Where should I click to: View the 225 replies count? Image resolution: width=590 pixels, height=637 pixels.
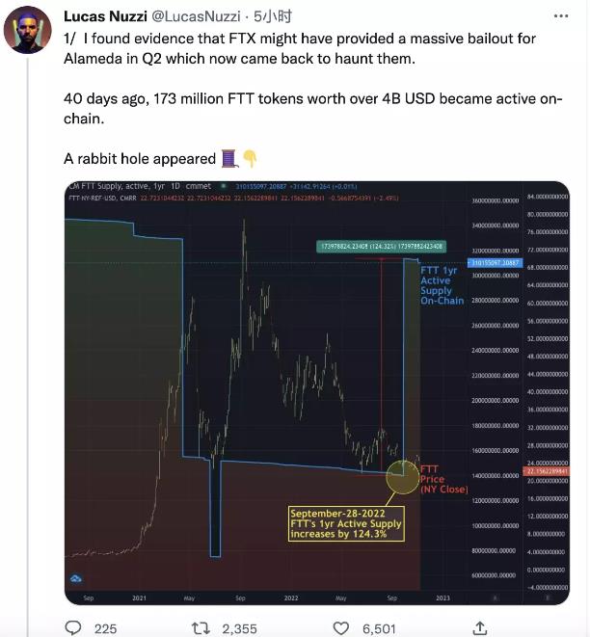click(x=106, y=629)
